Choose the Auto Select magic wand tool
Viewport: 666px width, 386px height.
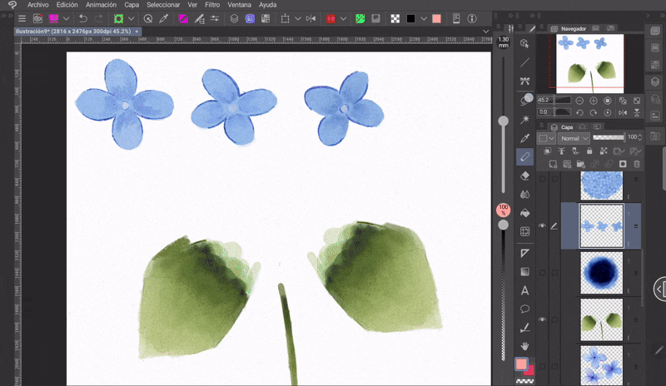pyautogui.click(x=525, y=119)
